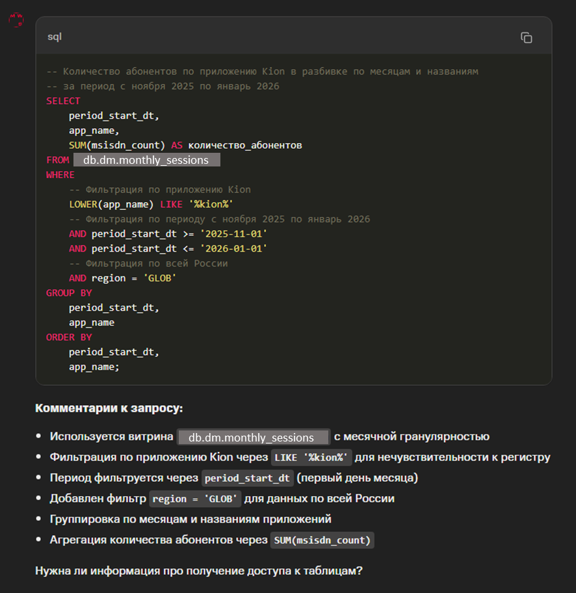Click SUM(msisdn_count) in the SELECT list
This screenshot has width=576, height=593.
pos(117,145)
